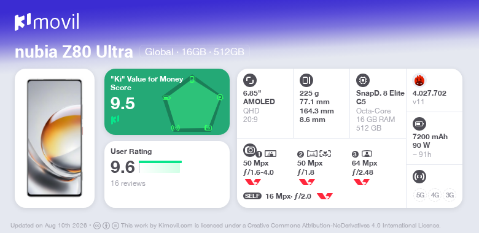This screenshot has height=233, width=479.
Task: Click the Ki Value for Money score 9.5
Action: tap(122, 104)
